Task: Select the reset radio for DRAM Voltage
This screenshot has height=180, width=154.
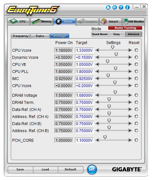Action: [136, 95]
